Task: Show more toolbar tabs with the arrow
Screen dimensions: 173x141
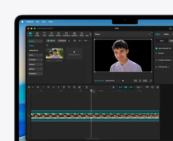Action: click(90, 34)
